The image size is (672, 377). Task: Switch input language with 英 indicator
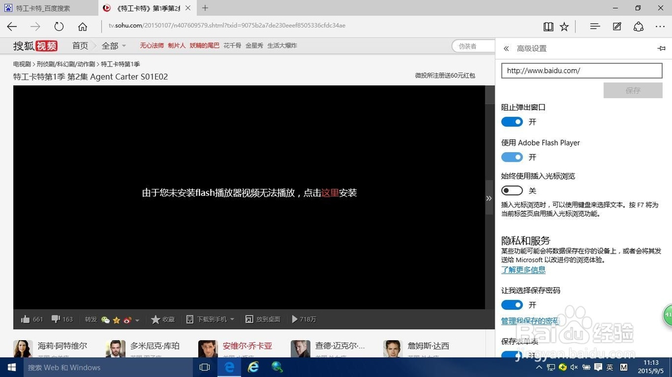[610, 367]
